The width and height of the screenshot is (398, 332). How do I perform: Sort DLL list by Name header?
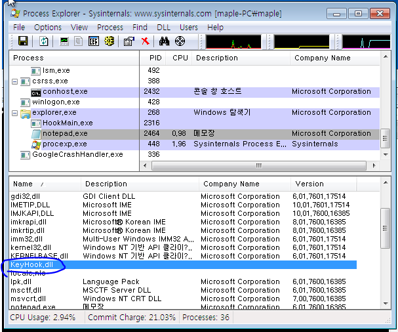coord(45,184)
